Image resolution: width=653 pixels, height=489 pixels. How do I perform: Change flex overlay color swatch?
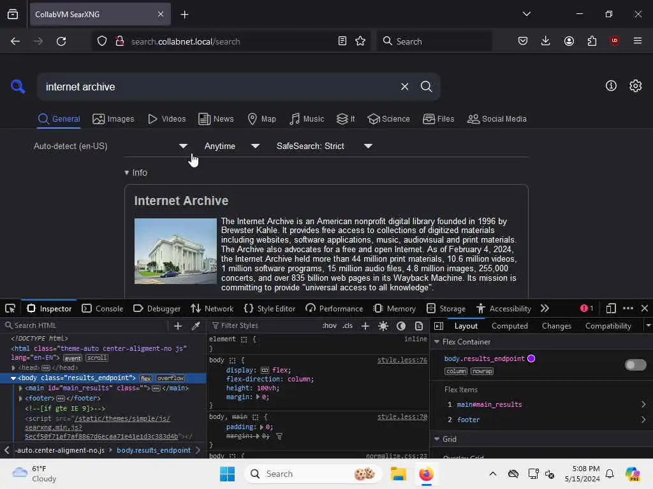point(531,358)
